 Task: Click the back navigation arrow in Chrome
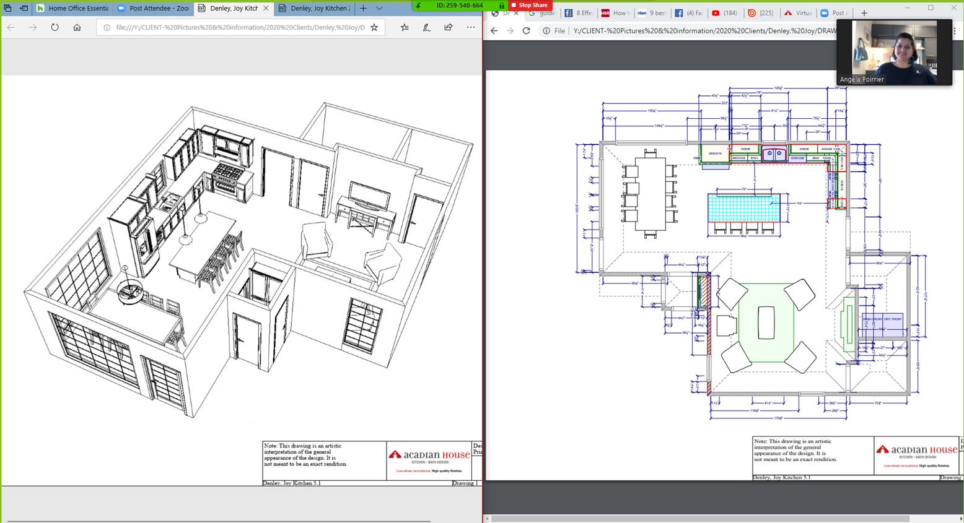[x=493, y=30]
